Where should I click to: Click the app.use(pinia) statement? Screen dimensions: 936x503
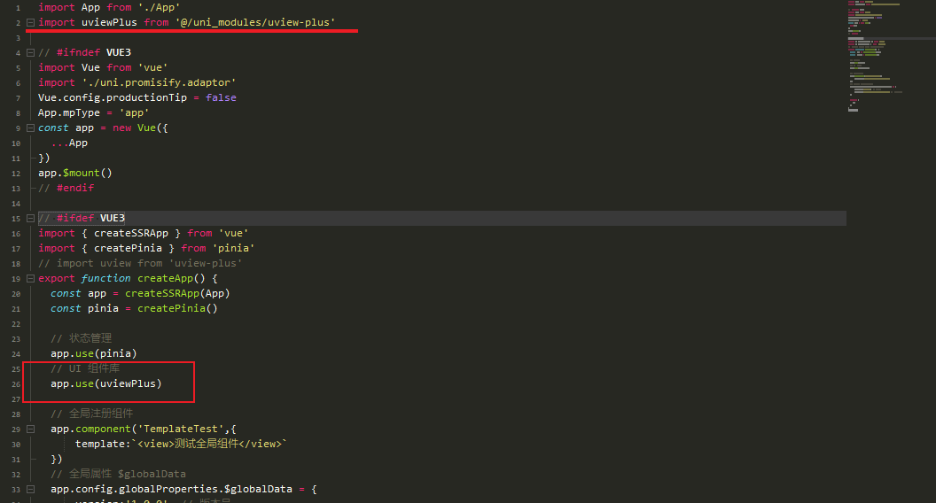tap(94, 353)
